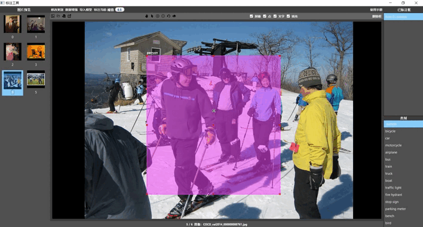Click the first icon in the left toolbar group
This screenshot has width=423, height=227.
[x=53, y=16]
